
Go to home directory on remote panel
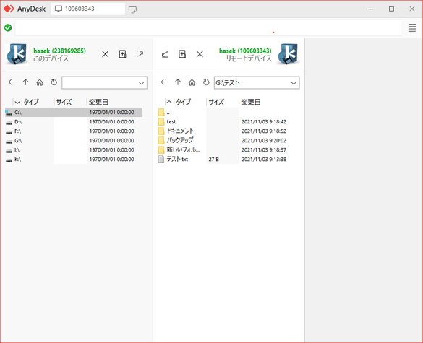192,82
